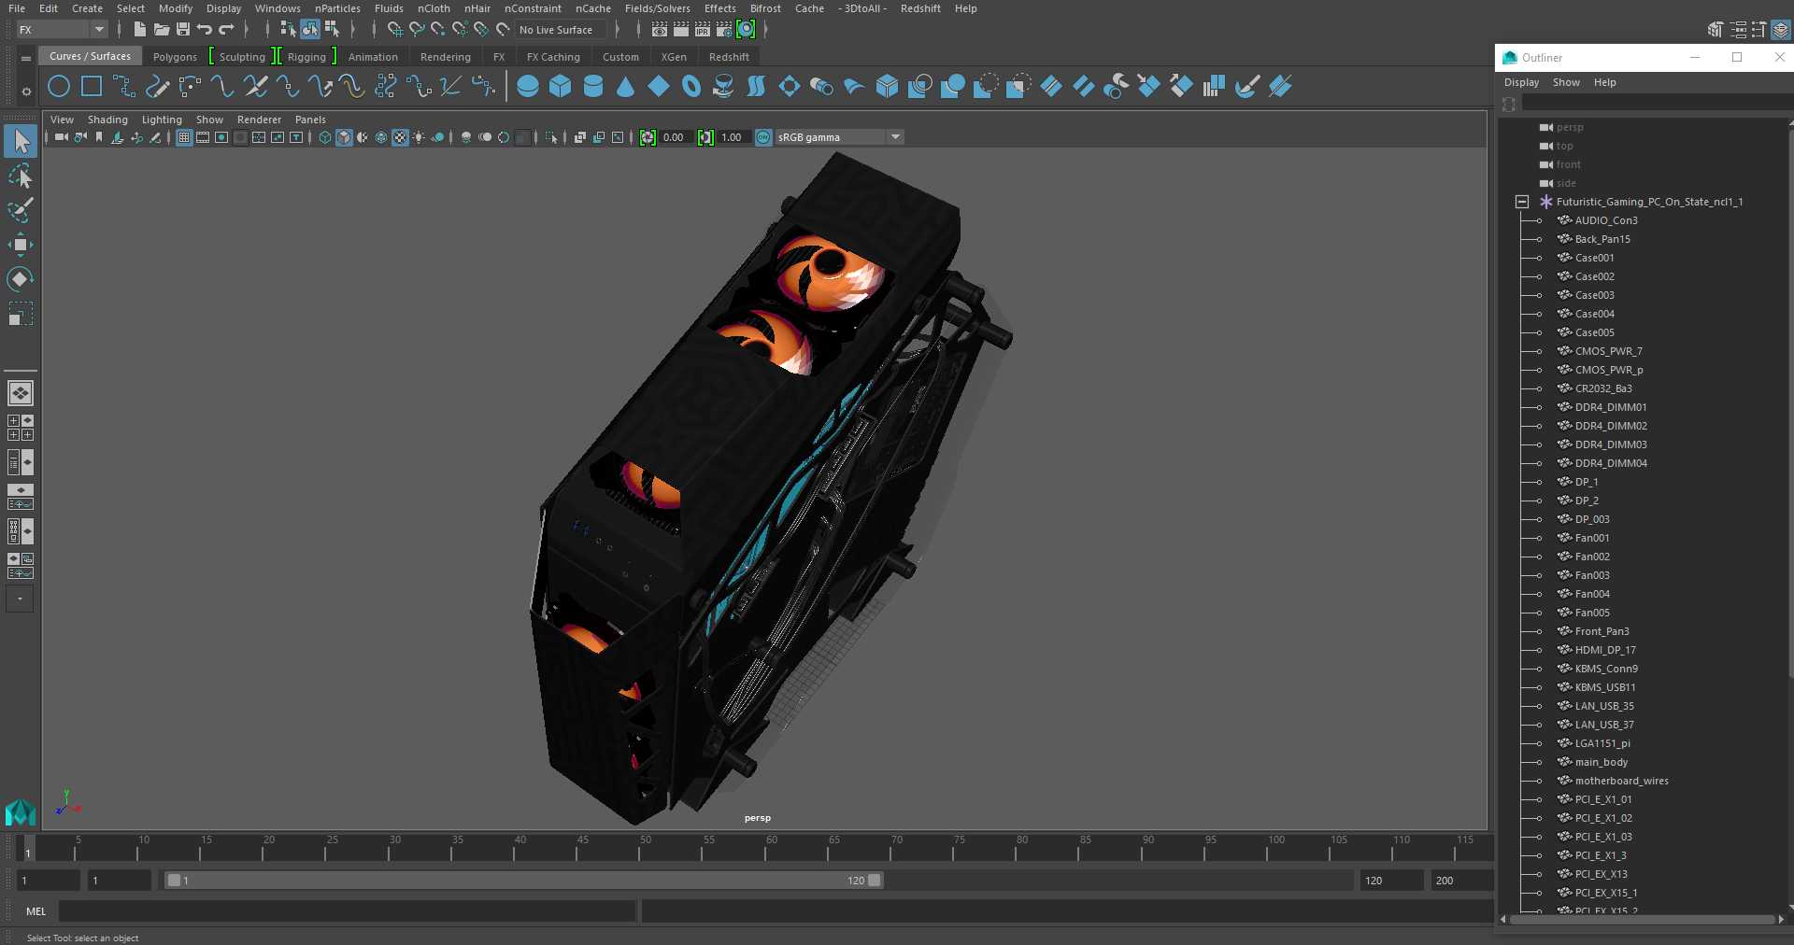The height and width of the screenshot is (945, 1794).
Task: Toggle smooth shade all in viewport
Action: [344, 137]
